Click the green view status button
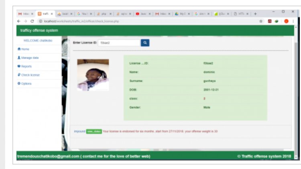301x169 pixels. [94, 131]
